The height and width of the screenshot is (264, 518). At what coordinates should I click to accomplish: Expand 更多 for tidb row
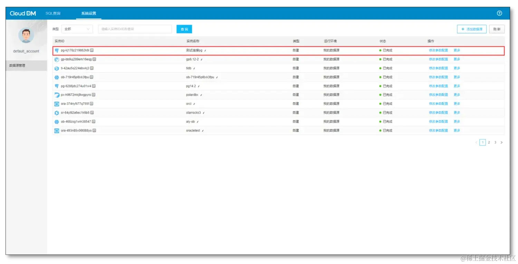tap(457, 68)
